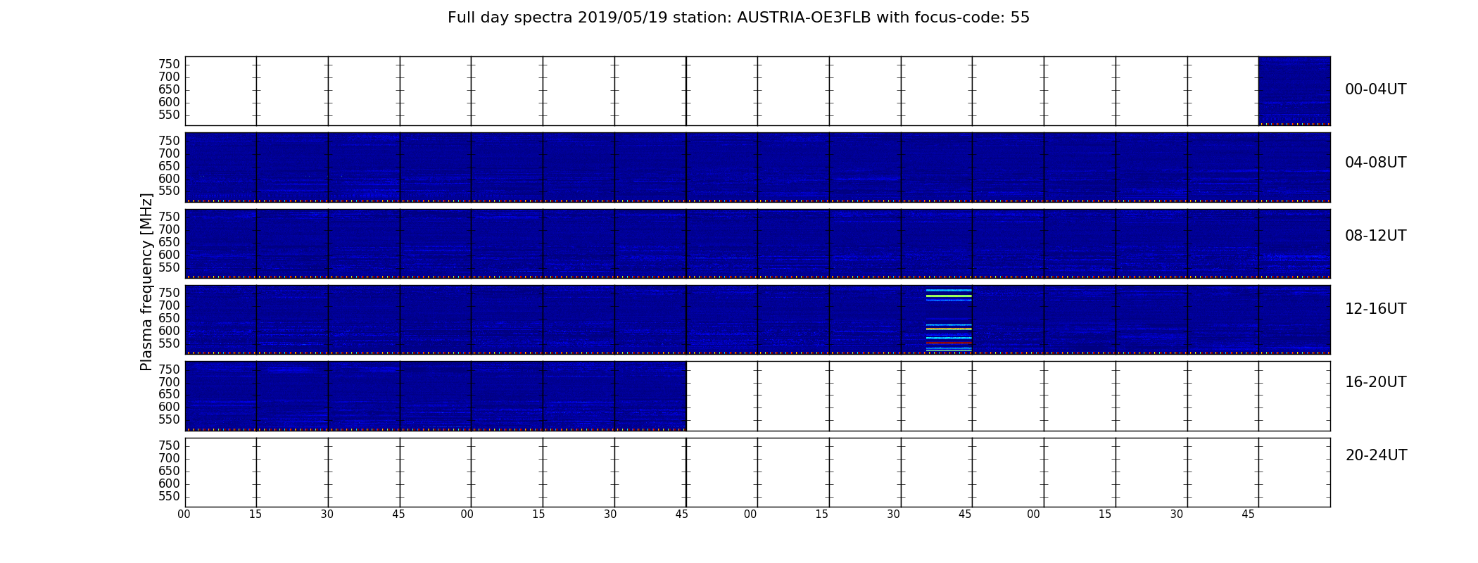Image resolution: width=1478 pixels, height=563 pixels.
Task: Click the '750' tick label of 00-04UT panel
Action: tap(169, 65)
